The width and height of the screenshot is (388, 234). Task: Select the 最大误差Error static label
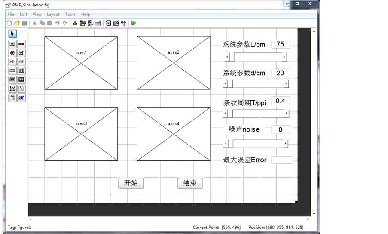pos(245,160)
